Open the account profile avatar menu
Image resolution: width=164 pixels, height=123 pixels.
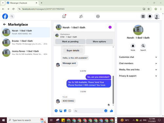157,16
